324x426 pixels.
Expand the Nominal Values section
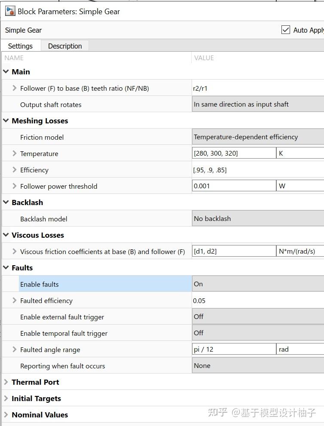click(6, 415)
